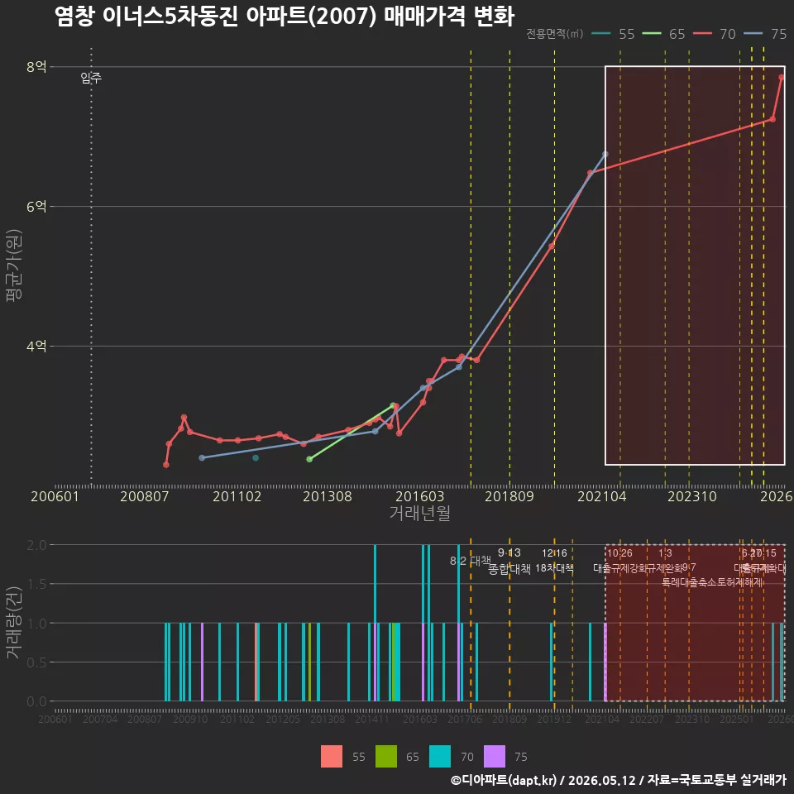Viewport: 794px width, 794px height.
Task: Click the 18차대책 annotation label
Action: [554, 568]
